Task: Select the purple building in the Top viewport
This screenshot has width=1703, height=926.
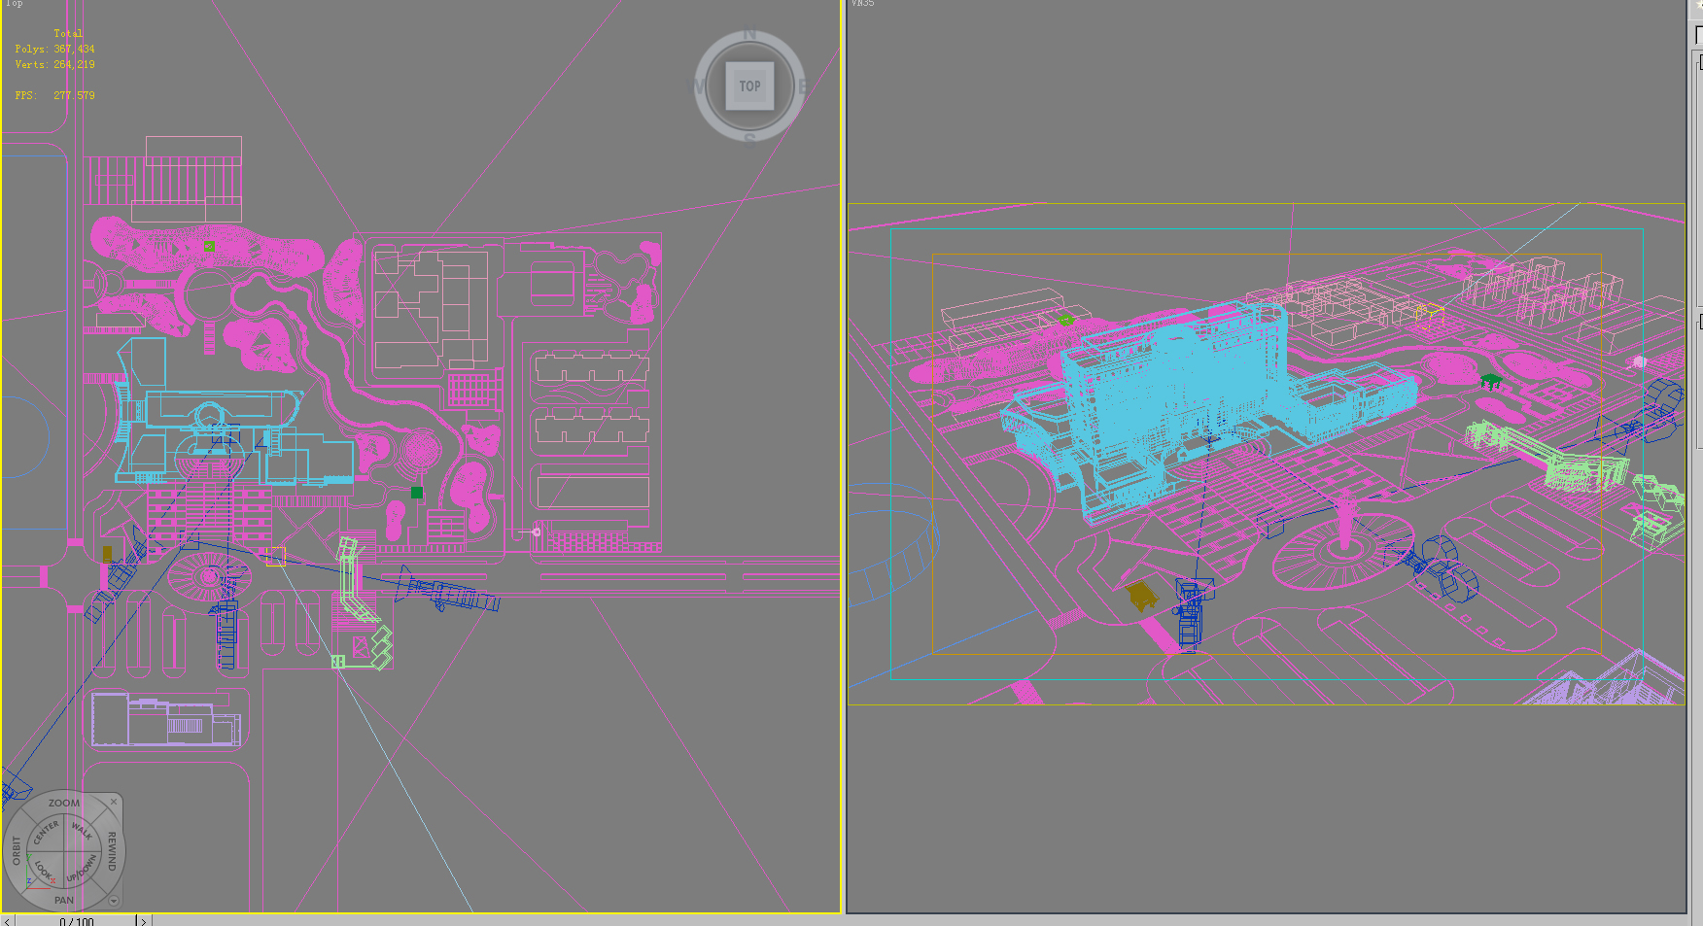Action: pos(166,720)
